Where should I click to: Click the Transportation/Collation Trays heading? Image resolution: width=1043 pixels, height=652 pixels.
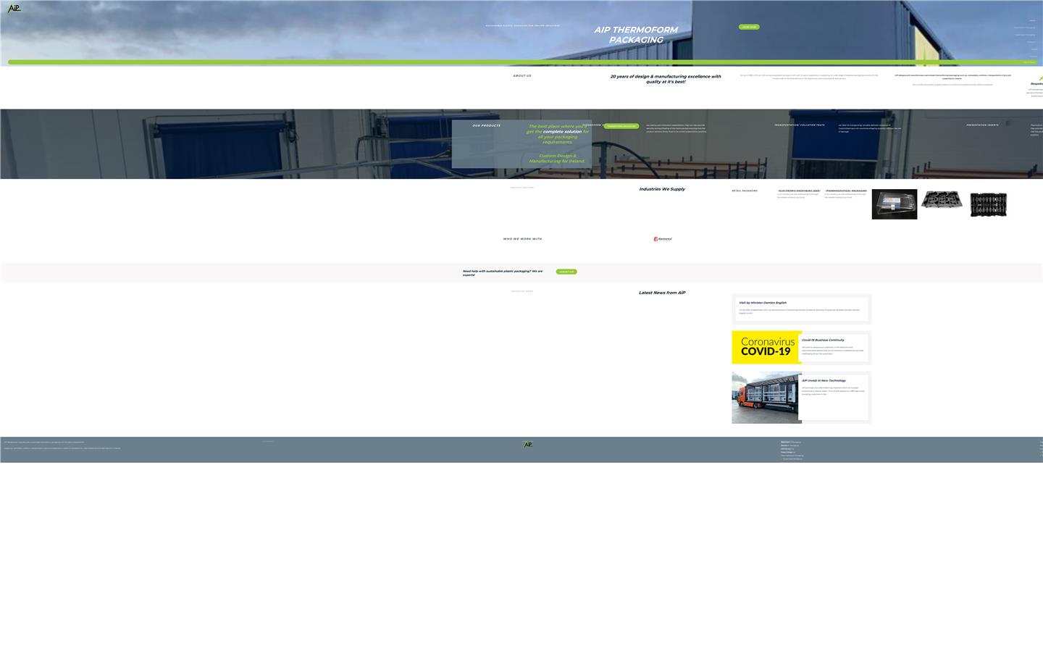[799, 125]
